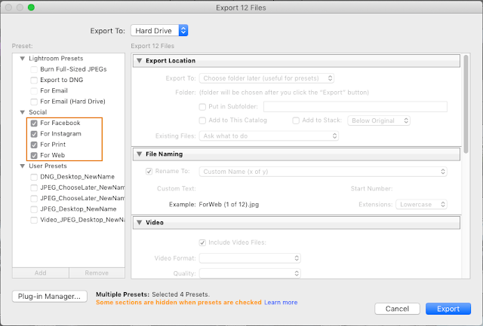Open the Existing Files dropdown

268,136
